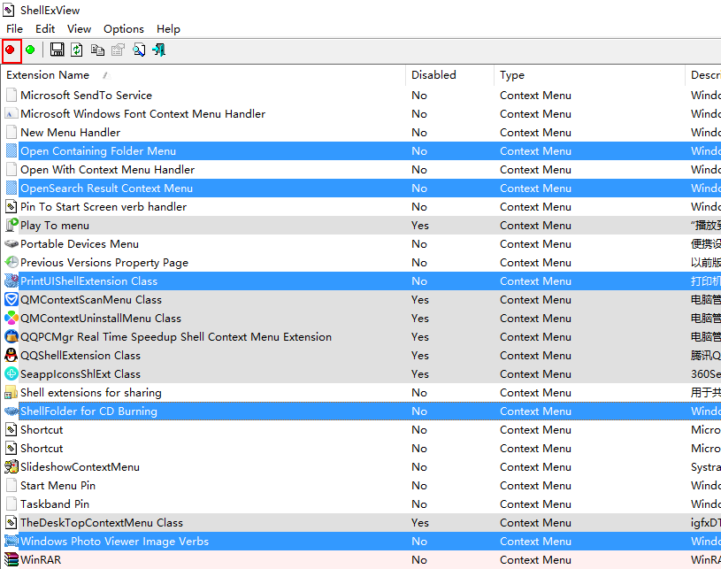Select Pin To Start Screen verb handler
The width and height of the screenshot is (721, 569).
(x=361, y=207)
